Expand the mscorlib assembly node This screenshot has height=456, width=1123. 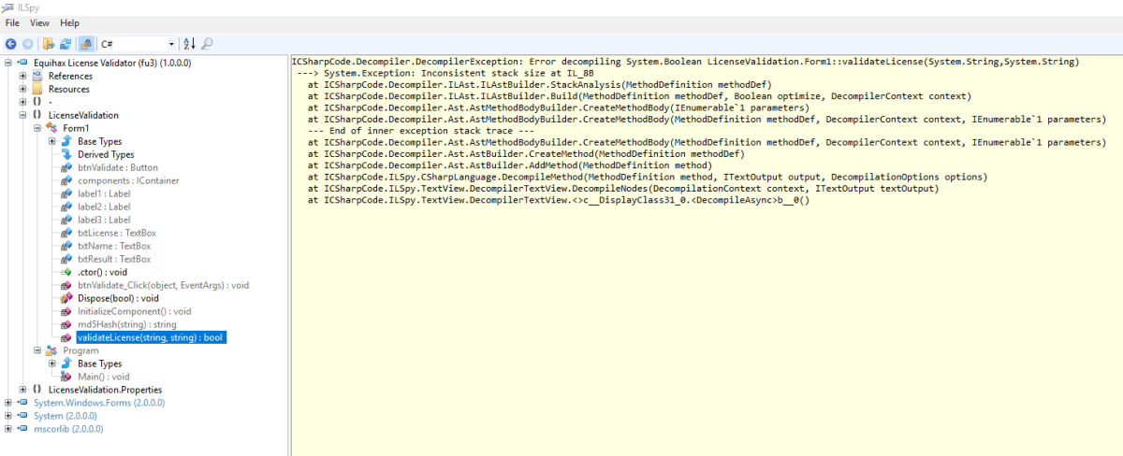8,429
